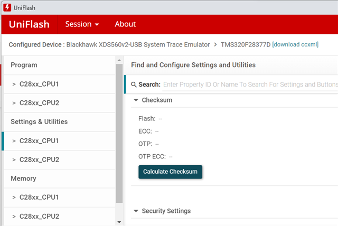The image size is (338, 226).
Task: Open the About menu item
Action: click(125, 24)
